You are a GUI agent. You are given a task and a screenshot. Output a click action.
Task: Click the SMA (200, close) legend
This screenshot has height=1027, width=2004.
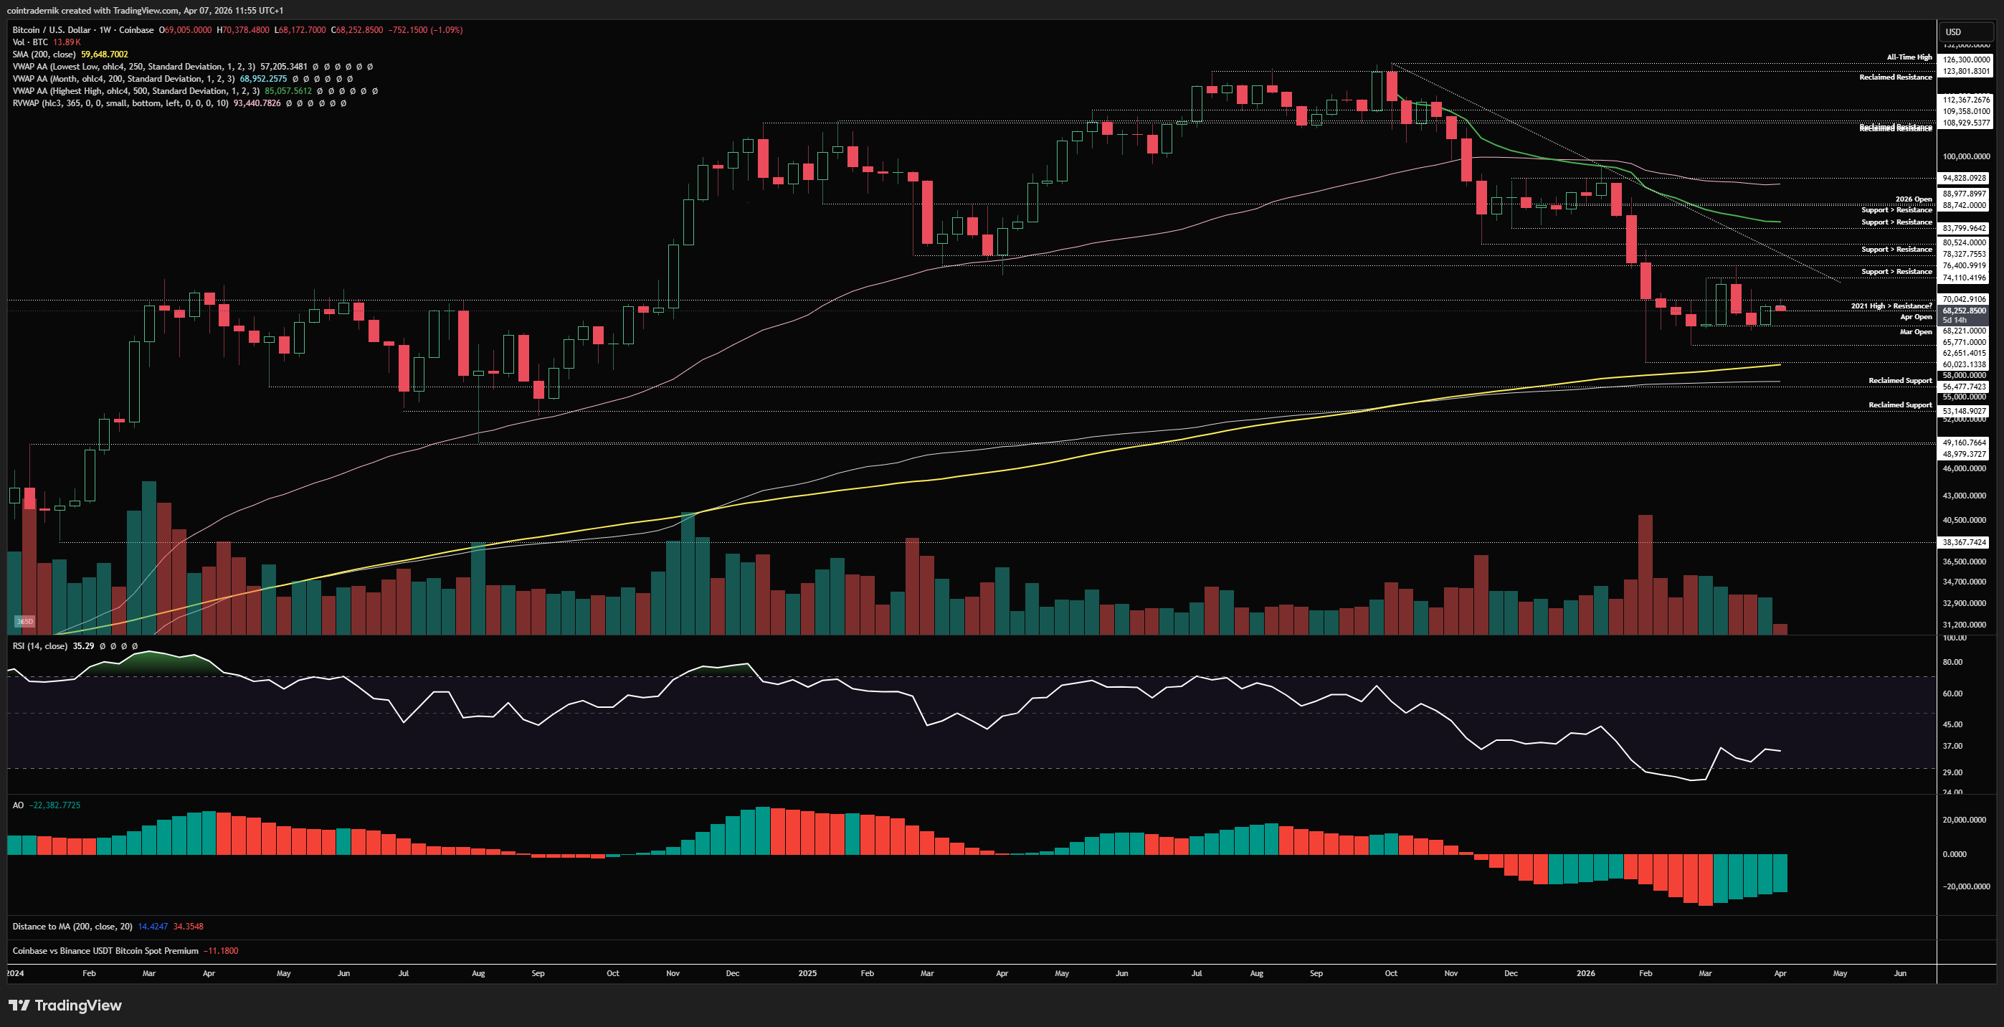(x=44, y=55)
